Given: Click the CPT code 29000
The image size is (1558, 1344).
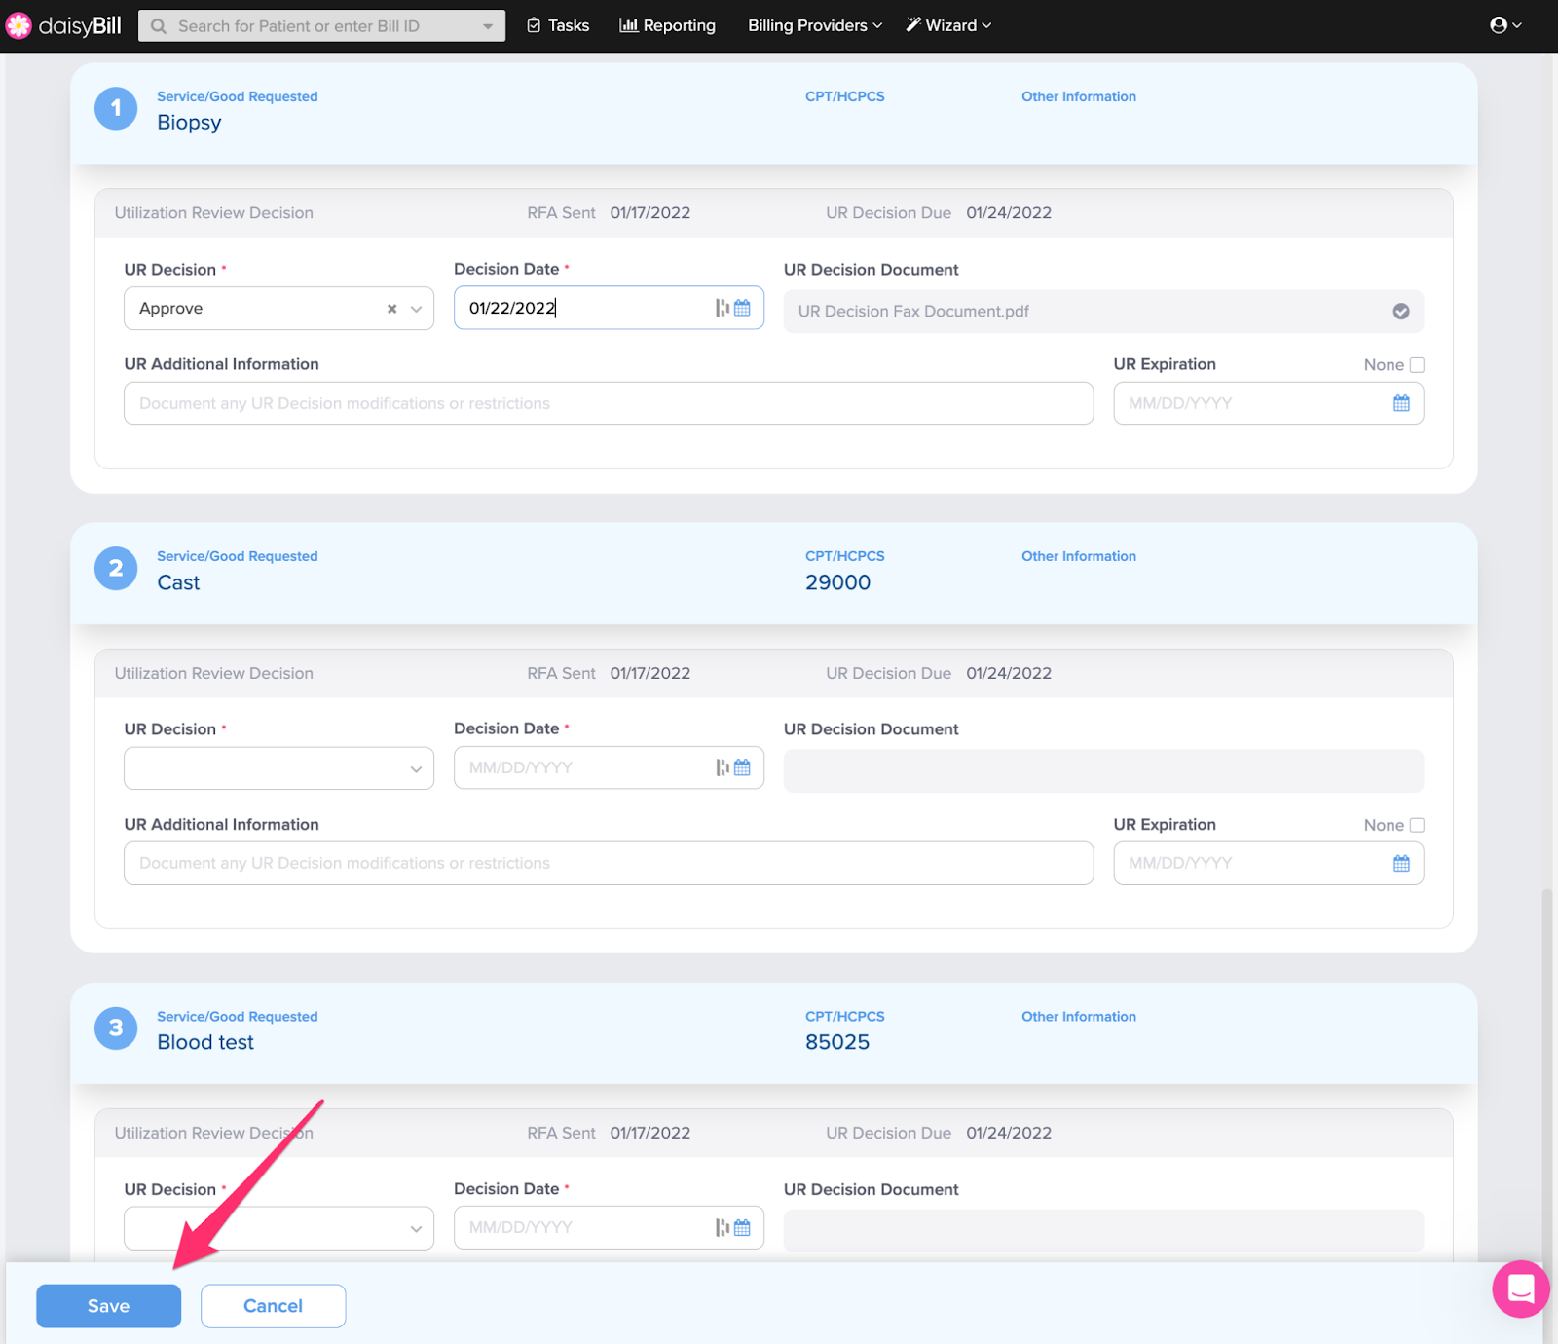Looking at the screenshot, I should click(x=837, y=582).
